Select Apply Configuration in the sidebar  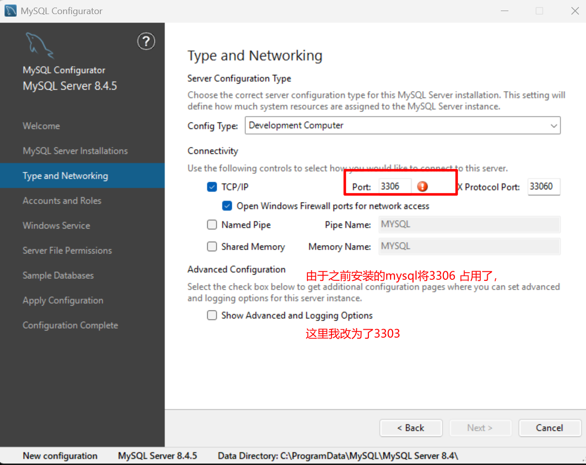pos(62,300)
